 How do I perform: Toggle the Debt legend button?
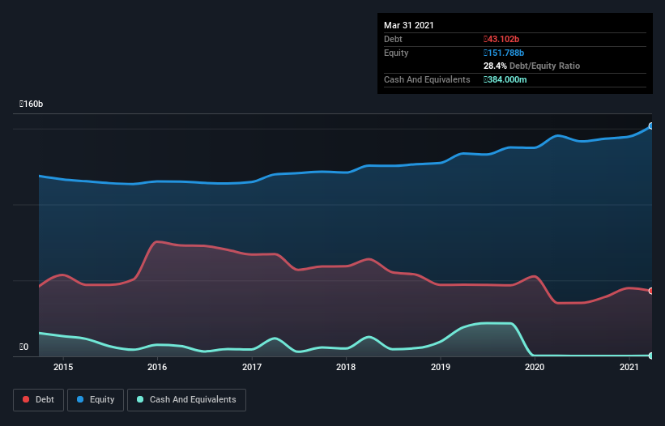point(38,400)
